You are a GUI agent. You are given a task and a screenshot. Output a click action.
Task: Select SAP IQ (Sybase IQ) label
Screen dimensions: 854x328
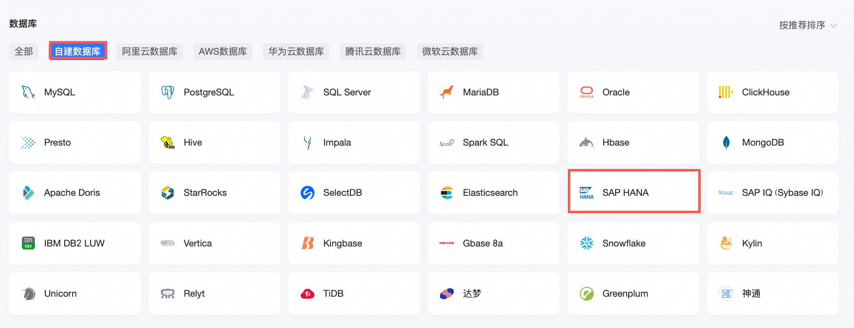coord(782,193)
